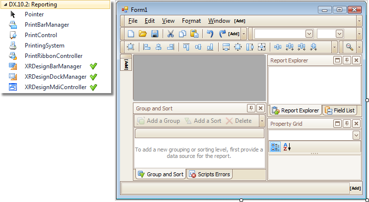Make horizontal spacing equal
The image size is (369, 202).
coord(278,47)
